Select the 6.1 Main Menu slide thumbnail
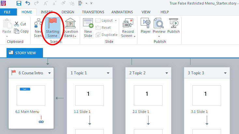Screen dimensions: 239x134 pos(31,96)
